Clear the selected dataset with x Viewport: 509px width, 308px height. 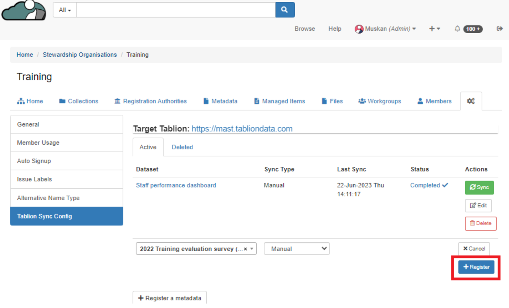246,249
